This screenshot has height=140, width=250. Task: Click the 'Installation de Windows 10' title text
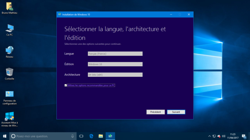point(76,14)
